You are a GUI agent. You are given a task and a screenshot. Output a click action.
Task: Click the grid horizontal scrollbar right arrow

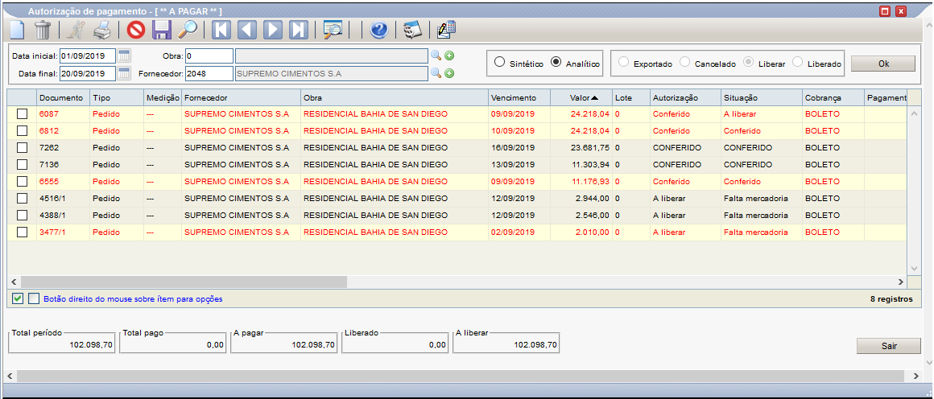tap(901, 281)
